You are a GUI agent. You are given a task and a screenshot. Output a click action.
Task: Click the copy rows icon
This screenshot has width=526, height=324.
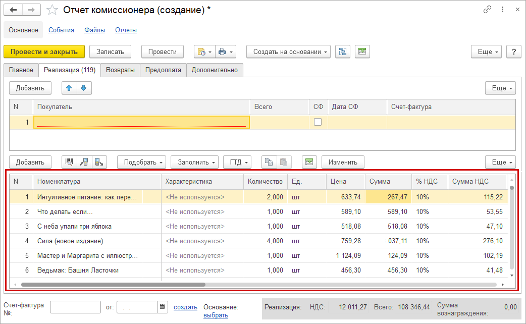pos(269,162)
